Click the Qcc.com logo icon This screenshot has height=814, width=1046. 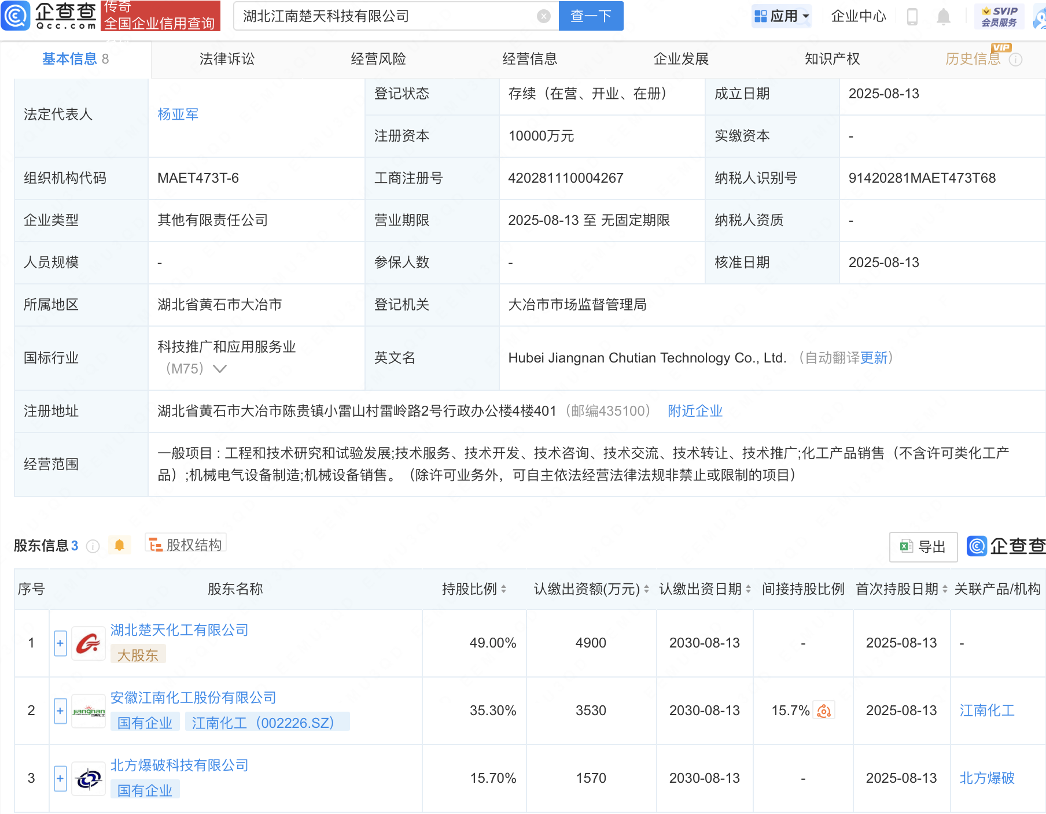[16, 16]
